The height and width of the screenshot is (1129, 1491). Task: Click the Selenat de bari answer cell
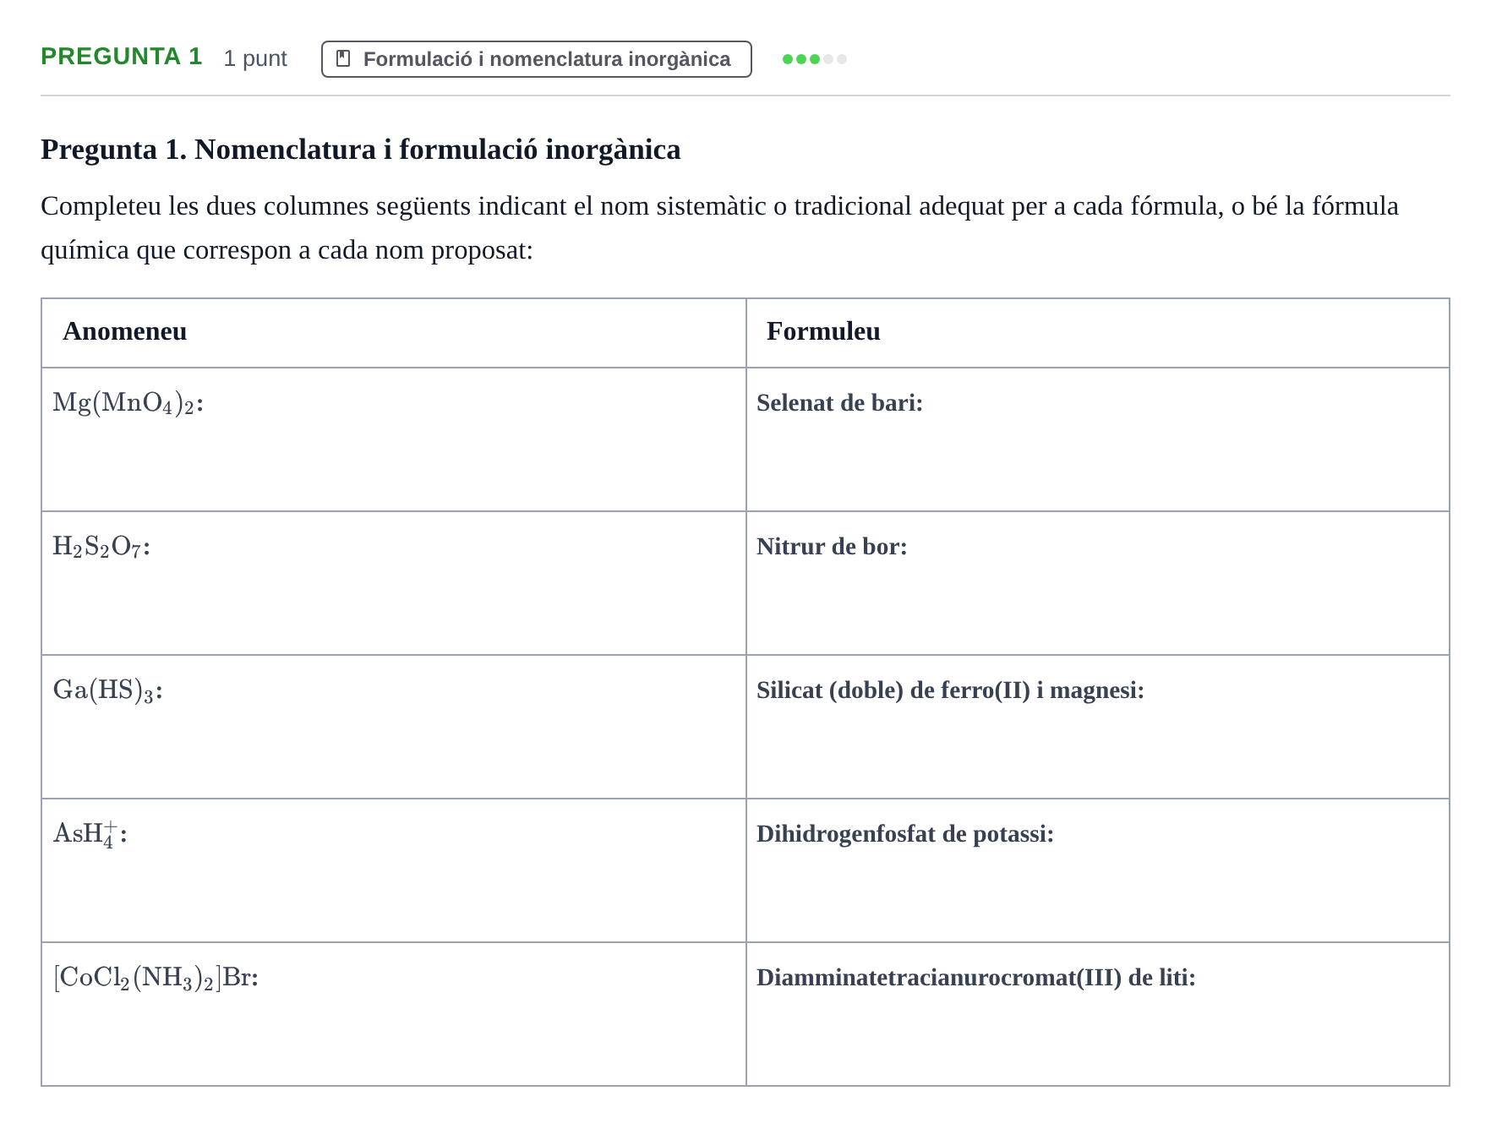(1098, 439)
